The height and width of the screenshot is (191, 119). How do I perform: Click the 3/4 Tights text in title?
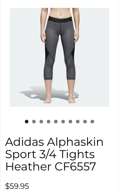click(67, 154)
